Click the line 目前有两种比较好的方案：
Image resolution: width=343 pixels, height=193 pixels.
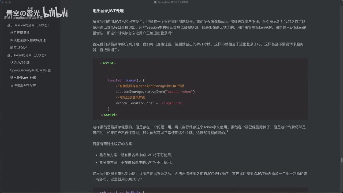[x=113, y=144]
